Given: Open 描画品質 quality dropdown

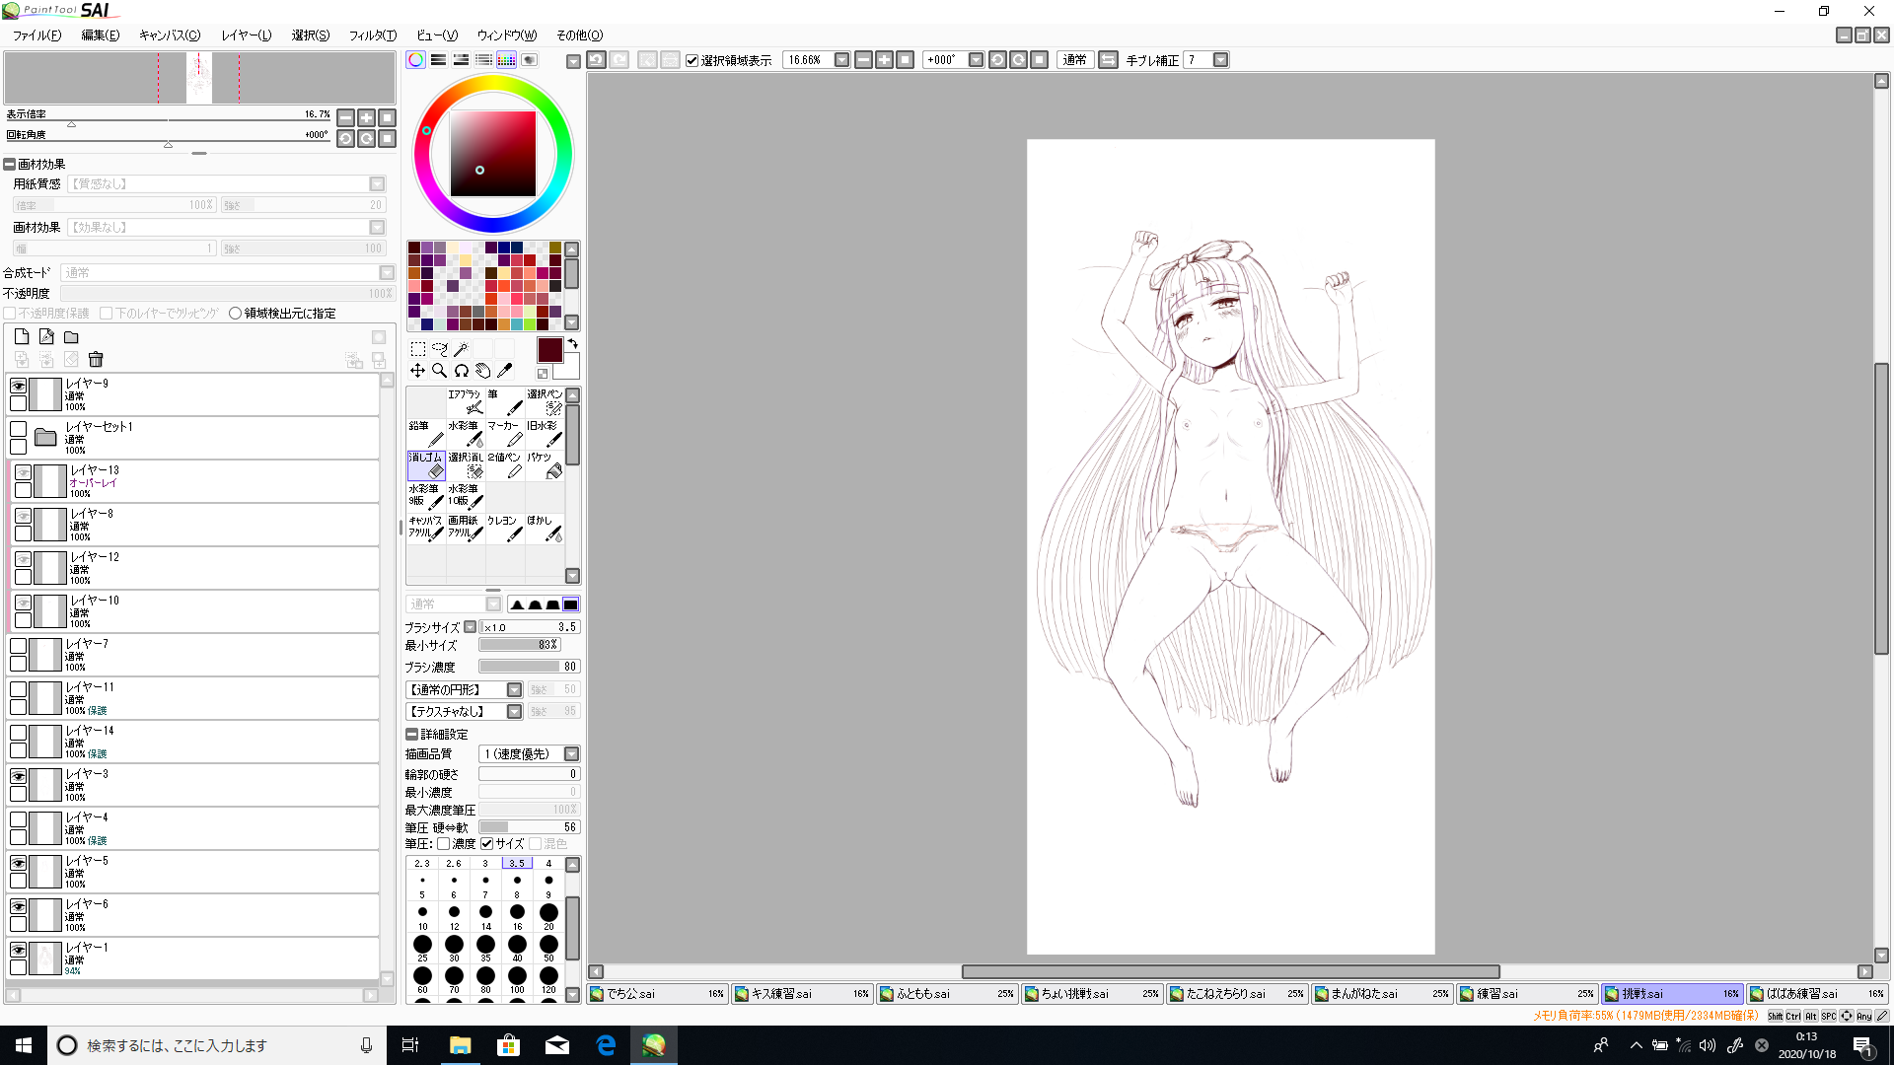Looking at the screenshot, I should pyautogui.click(x=571, y=754).
